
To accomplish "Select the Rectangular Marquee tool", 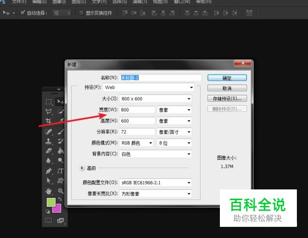I will coord(49,102).
